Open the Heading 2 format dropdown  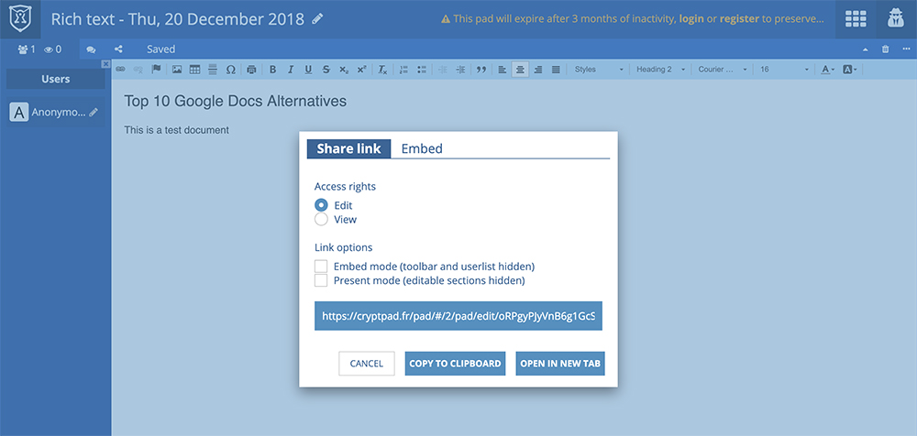pyautogui.click(x=661, y=69)
